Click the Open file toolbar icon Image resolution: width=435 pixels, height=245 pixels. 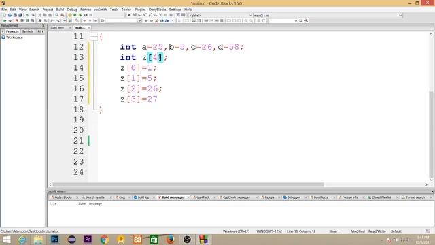[x=10, y=15]
